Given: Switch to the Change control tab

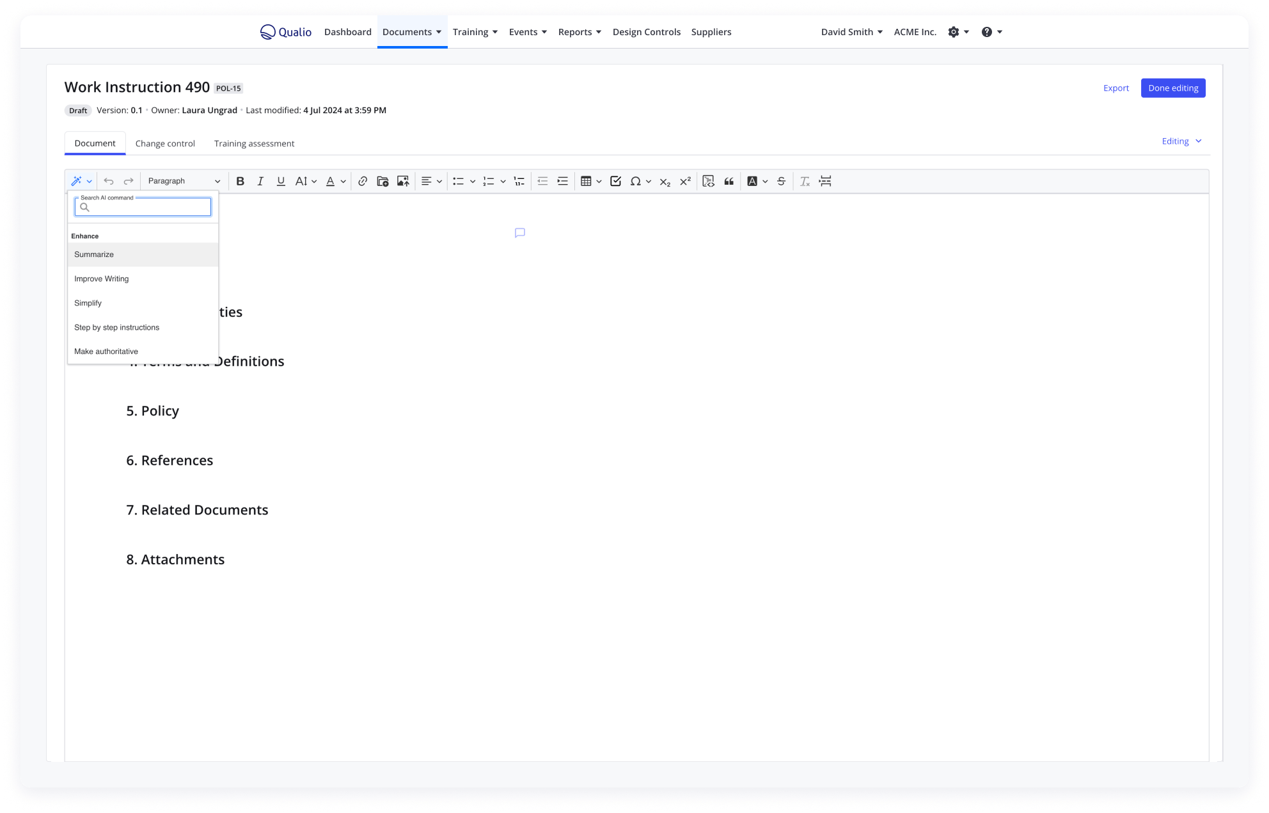Looking at the screenshot, I should (165, 143).
